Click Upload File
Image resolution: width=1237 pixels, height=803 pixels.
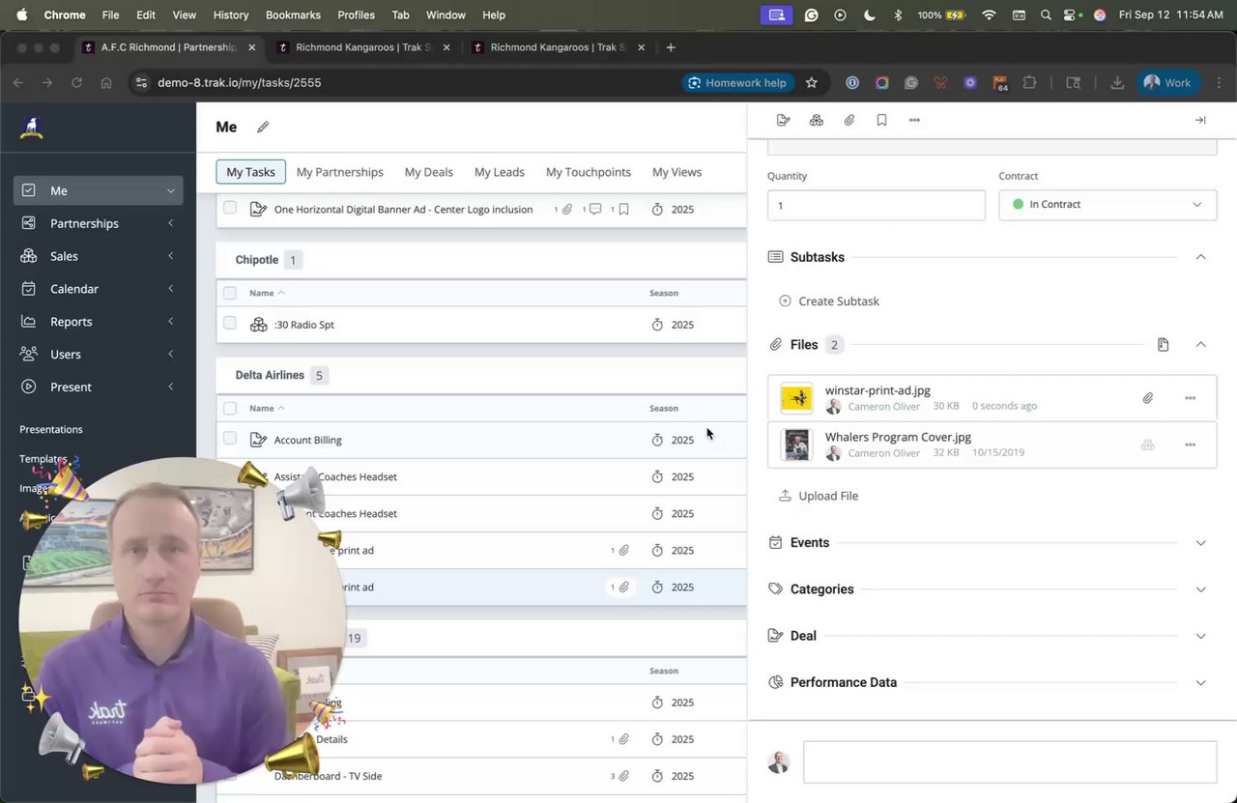click(x=819, y=496)
